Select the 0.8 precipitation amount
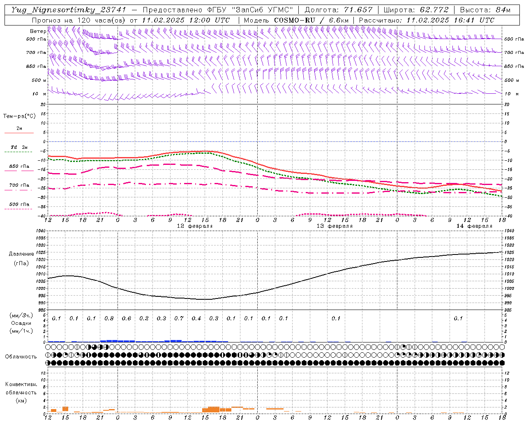 tap(109, 318)
